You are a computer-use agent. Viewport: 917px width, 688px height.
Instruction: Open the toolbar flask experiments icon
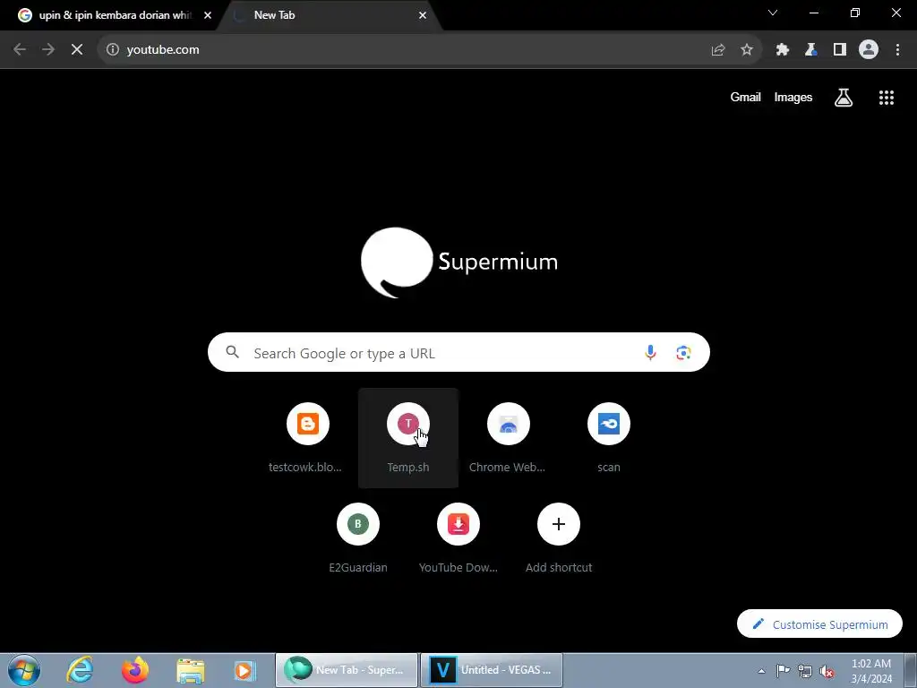(811, 50)
